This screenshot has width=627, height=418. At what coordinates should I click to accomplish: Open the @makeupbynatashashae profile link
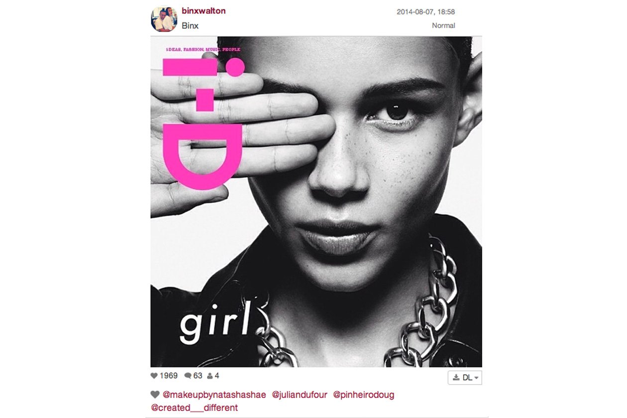[x=214, y=395]
